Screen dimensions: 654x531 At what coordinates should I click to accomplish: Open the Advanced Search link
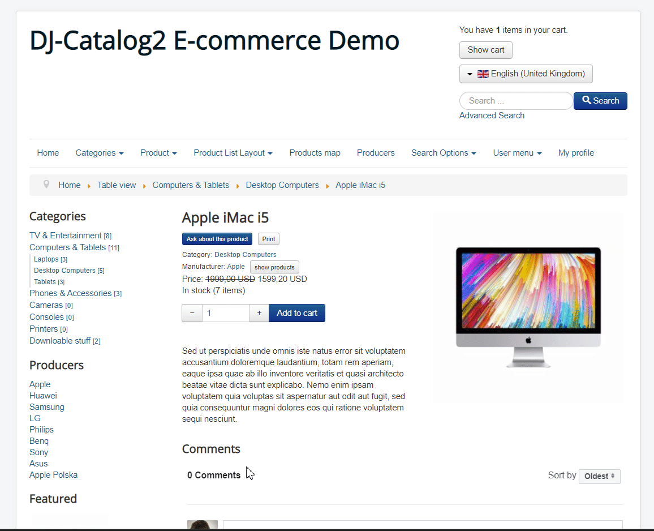click(x=492, y=115)
